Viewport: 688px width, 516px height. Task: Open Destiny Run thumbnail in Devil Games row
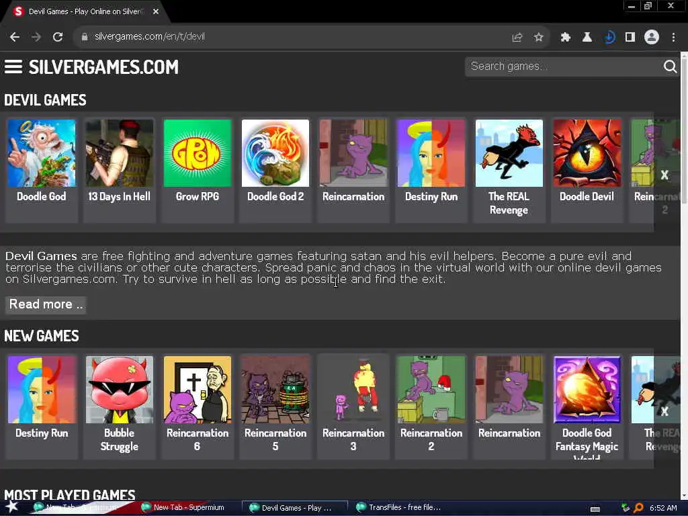pos(431,153)
